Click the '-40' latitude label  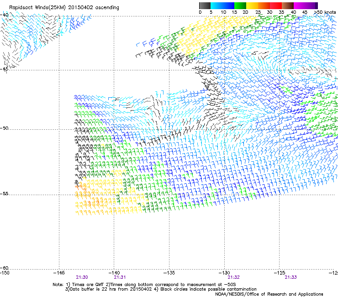pyautogui.click(x=4, y=15)
